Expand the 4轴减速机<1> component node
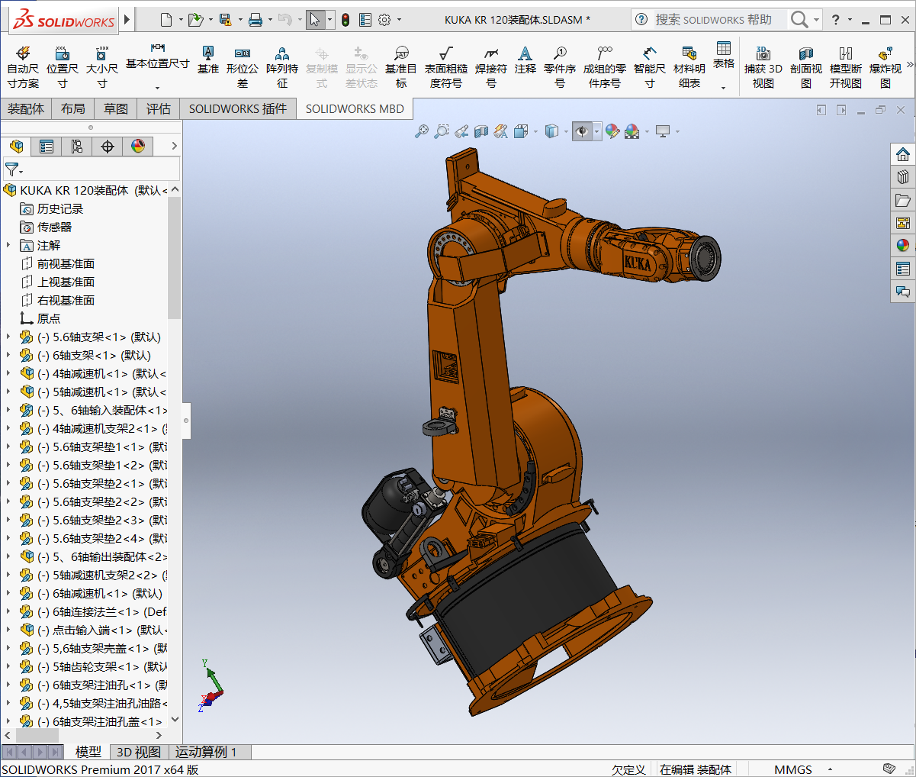 click(8, 373)
